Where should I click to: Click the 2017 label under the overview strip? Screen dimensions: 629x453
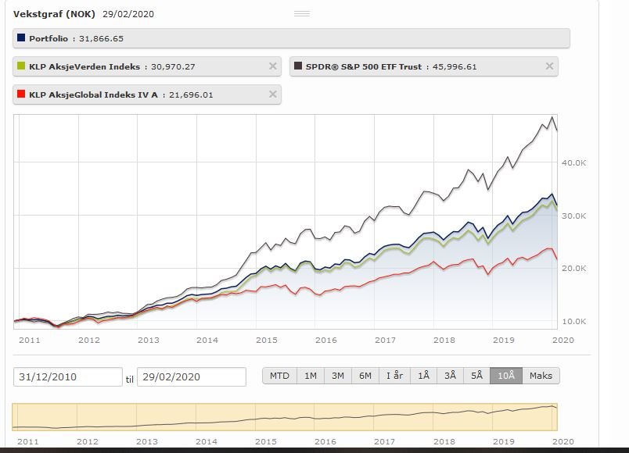coord(384,441)
